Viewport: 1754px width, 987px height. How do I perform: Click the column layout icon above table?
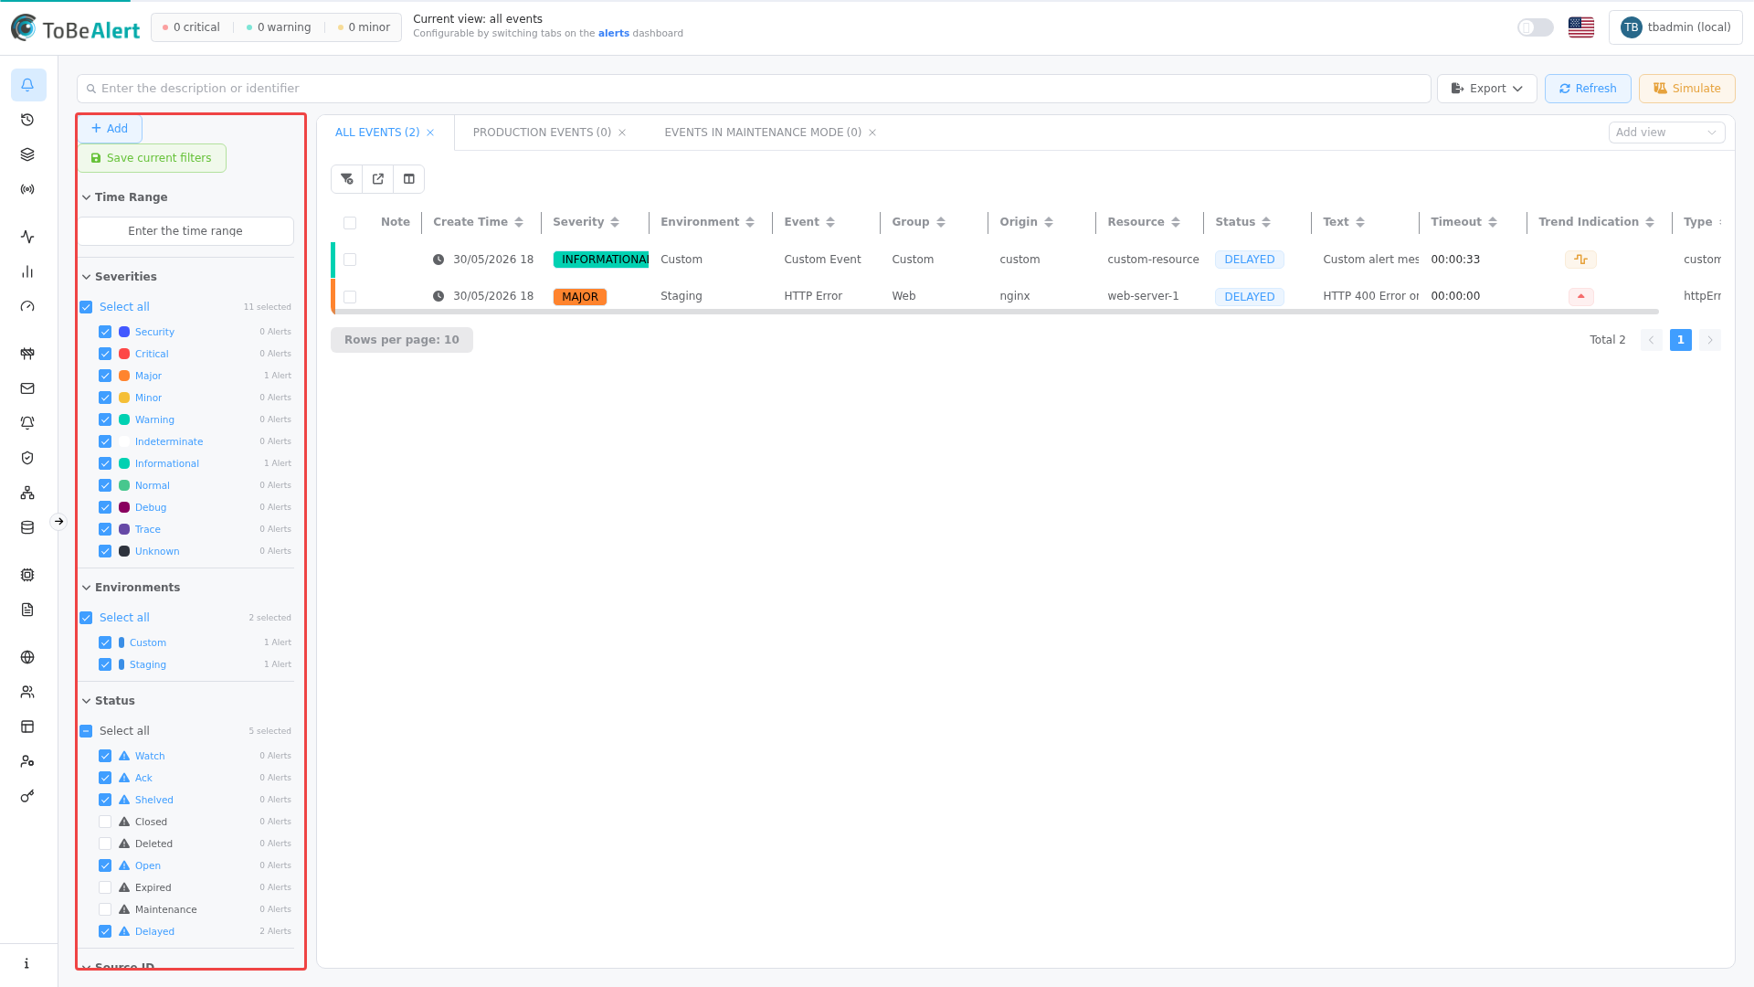[409, 179]
